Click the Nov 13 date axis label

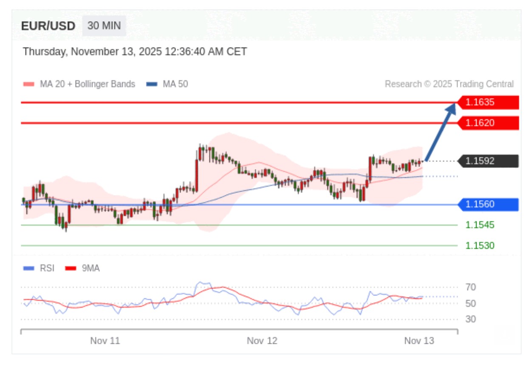pos(419,341)
